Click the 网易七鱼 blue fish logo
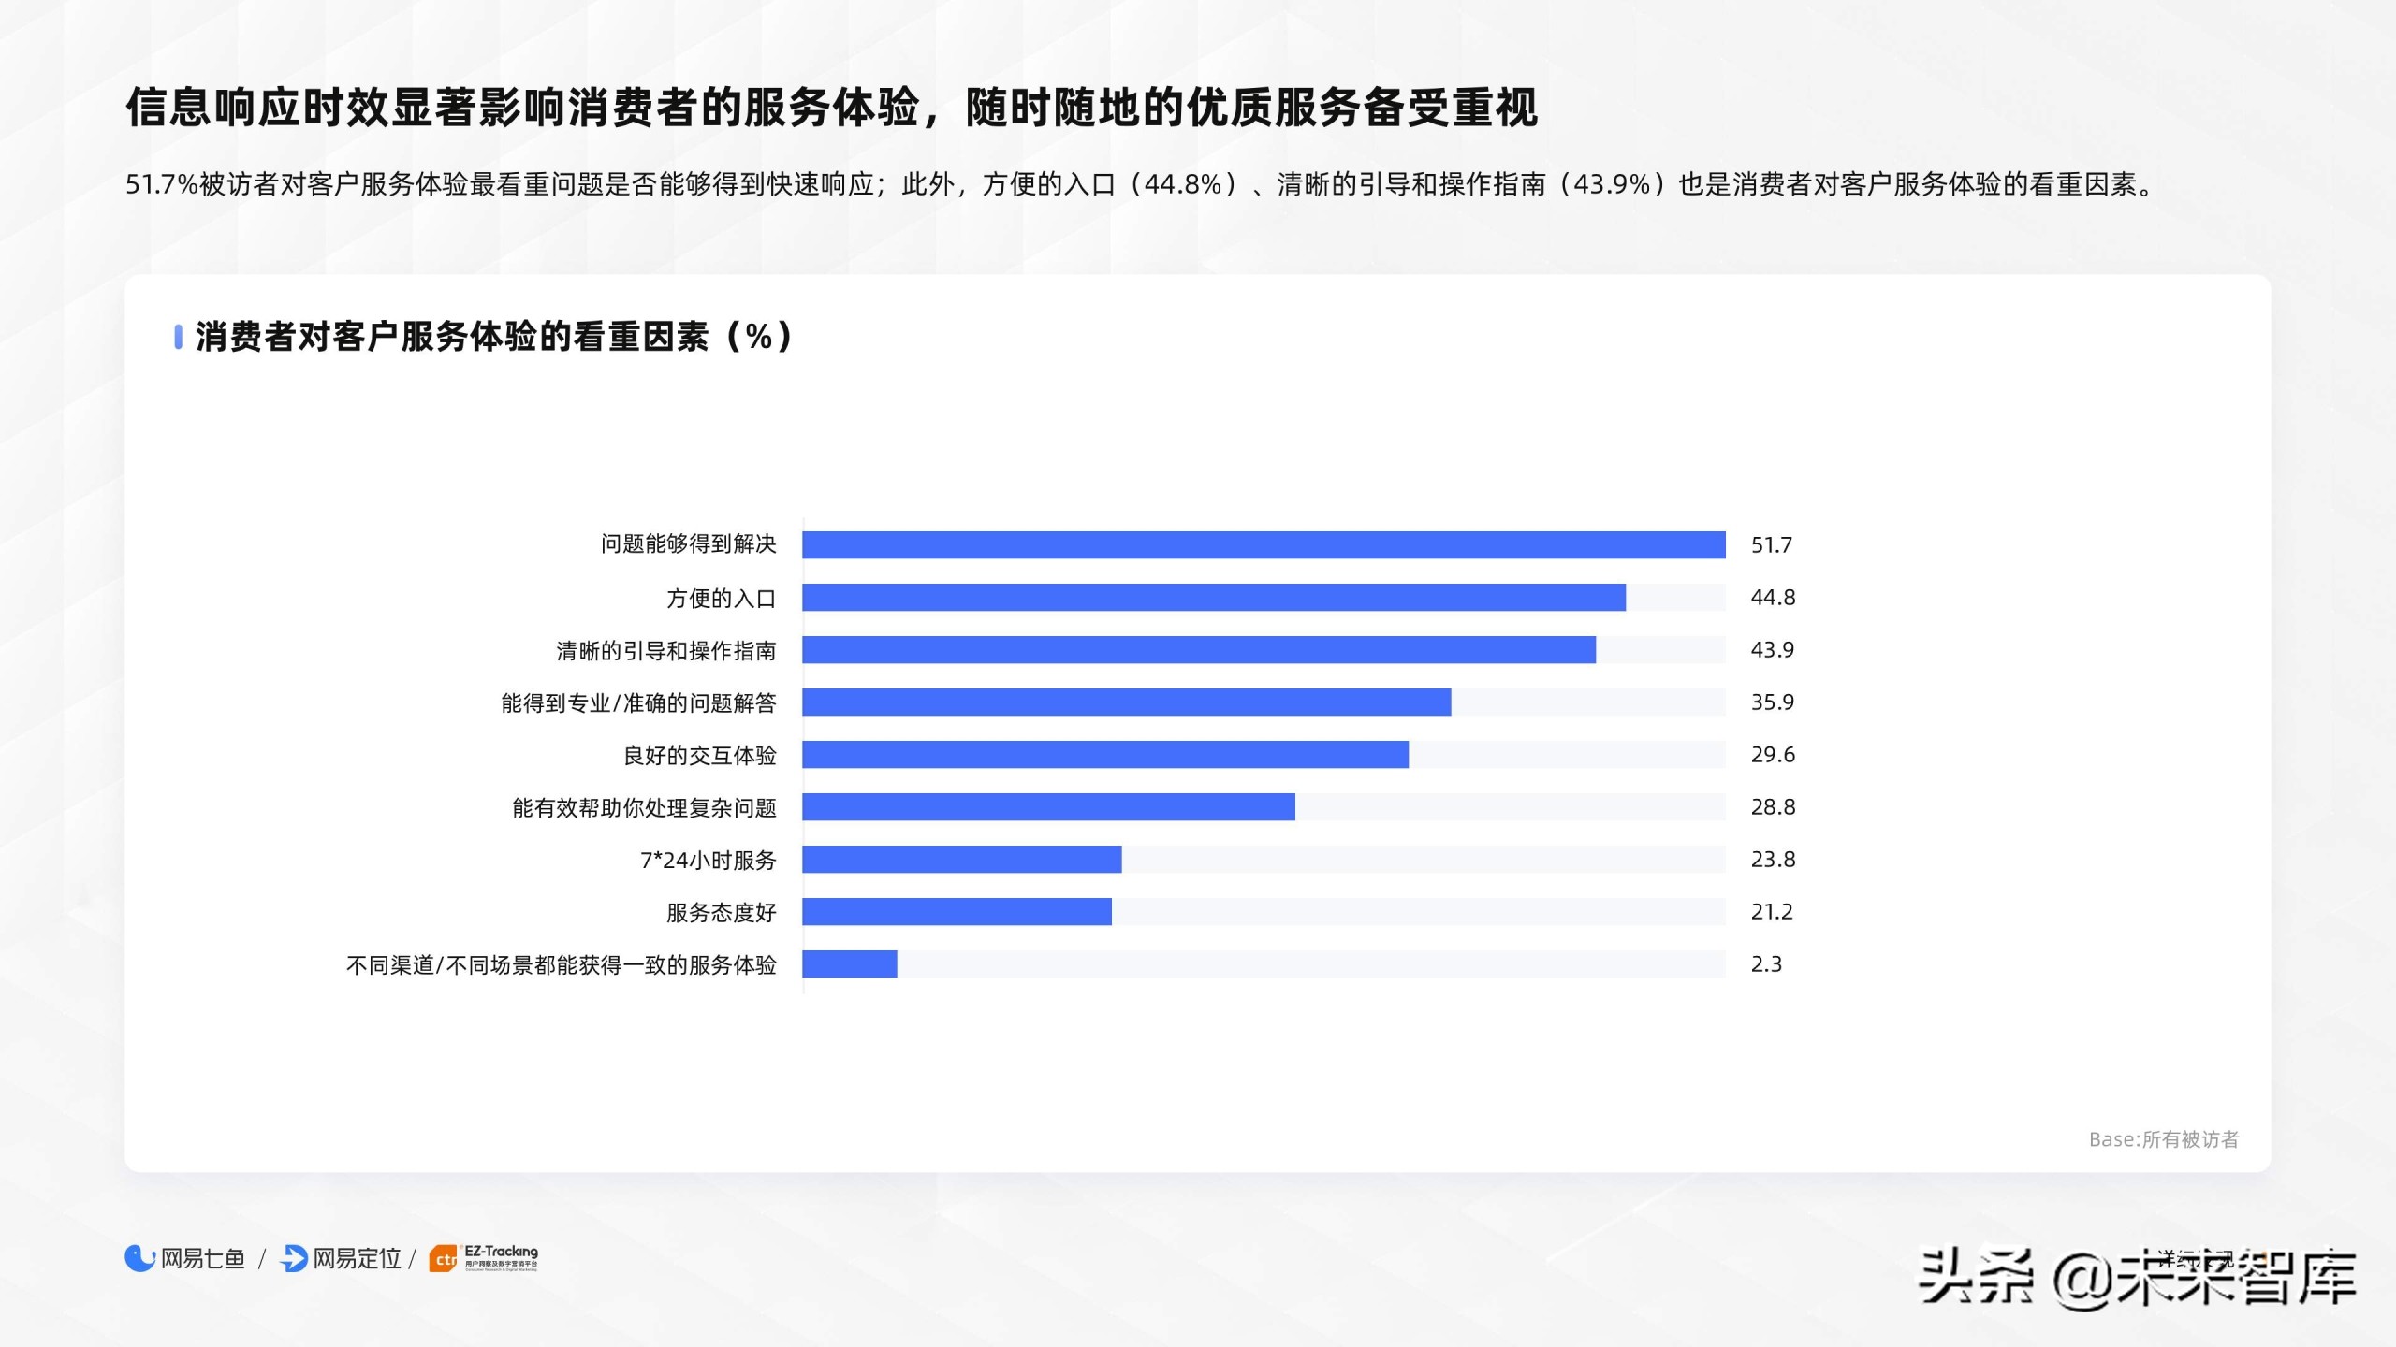This screenshot has height=1347, width=2396. (140, 1260)
